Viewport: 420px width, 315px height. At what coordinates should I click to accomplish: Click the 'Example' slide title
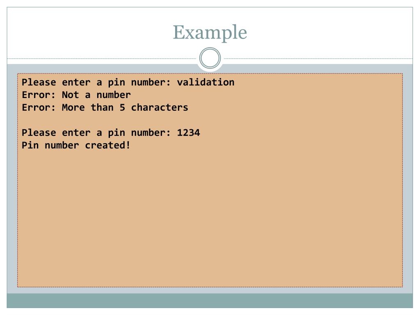[210, 33]
